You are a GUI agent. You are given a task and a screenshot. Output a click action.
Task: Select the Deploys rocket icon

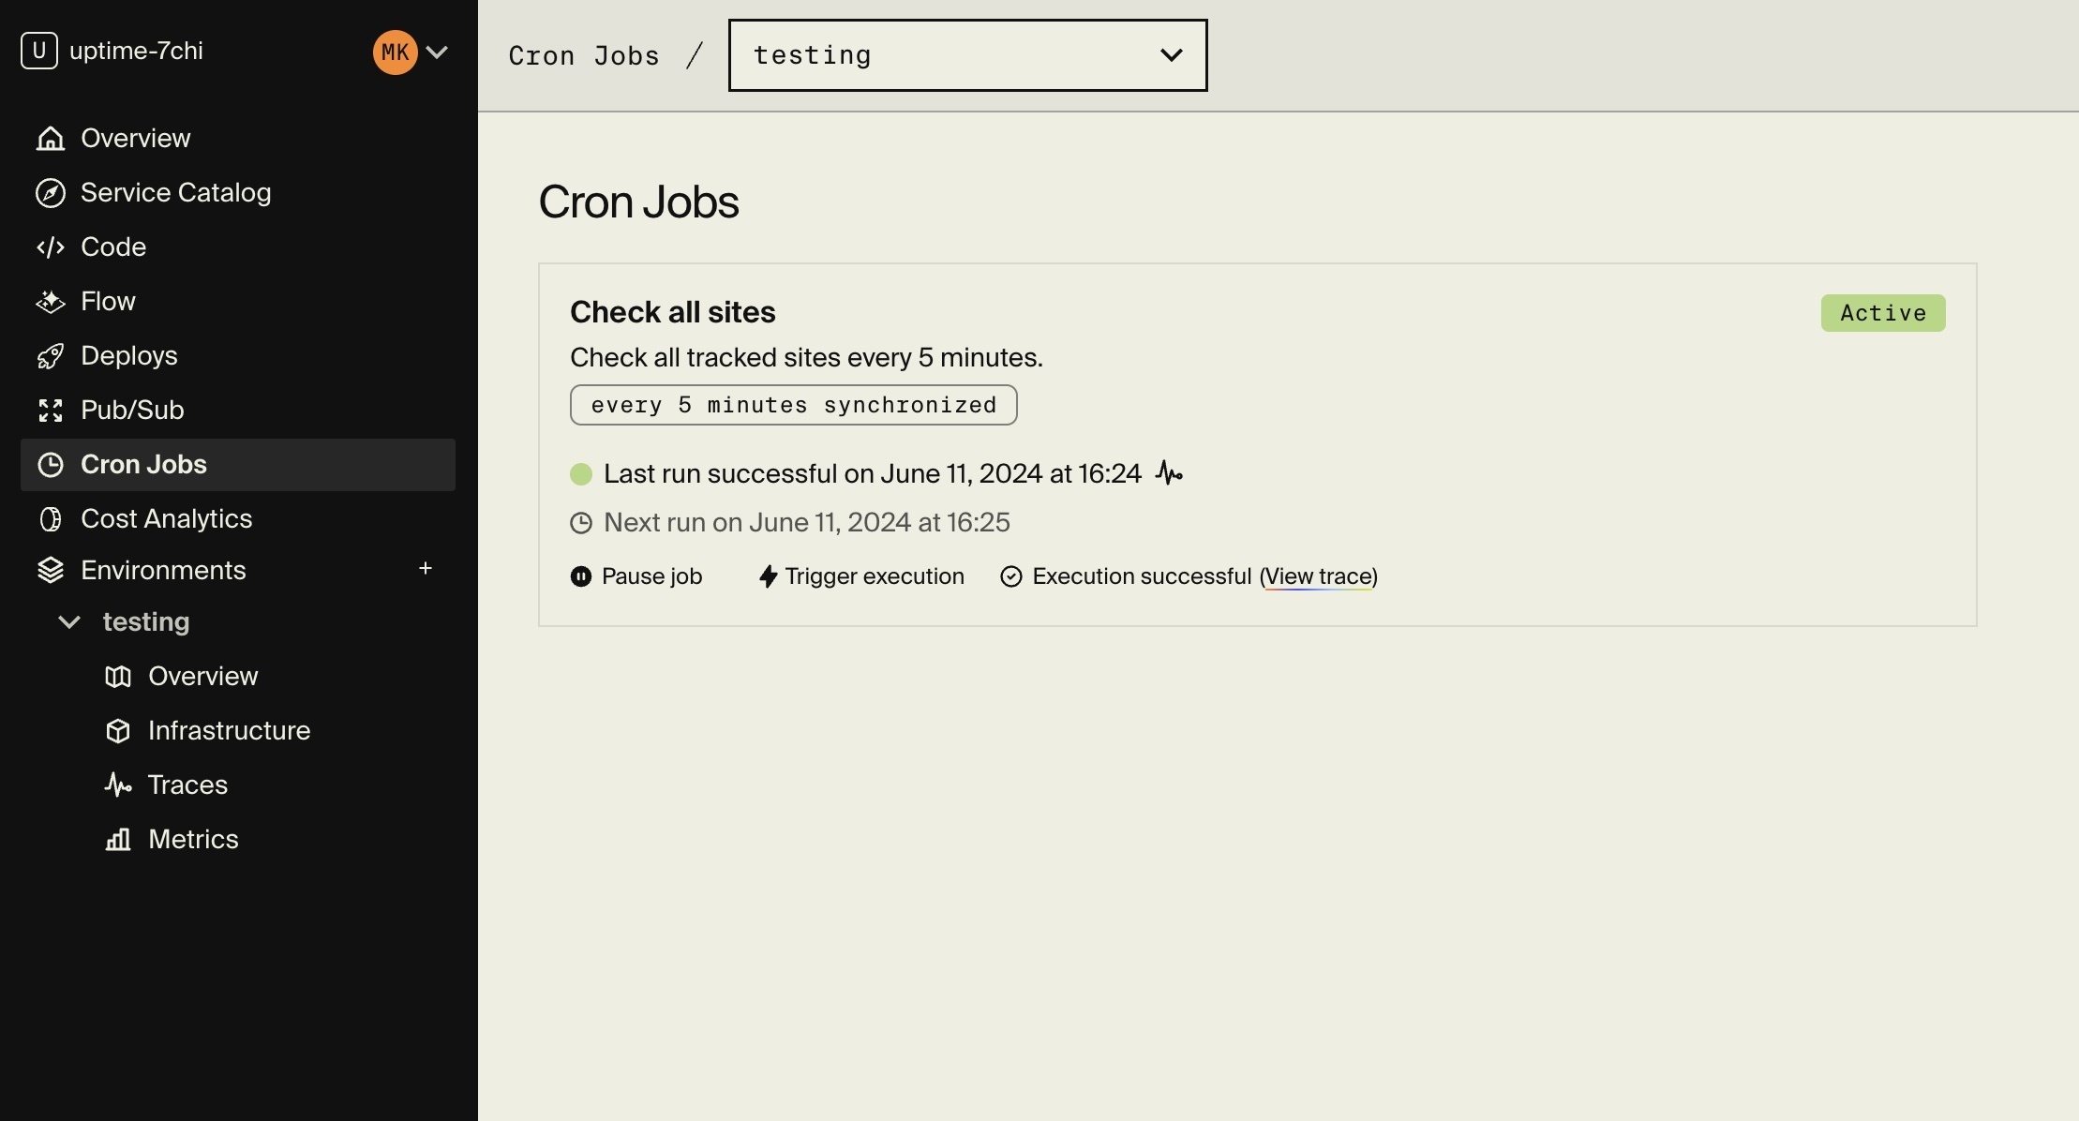tap(51, 355)
